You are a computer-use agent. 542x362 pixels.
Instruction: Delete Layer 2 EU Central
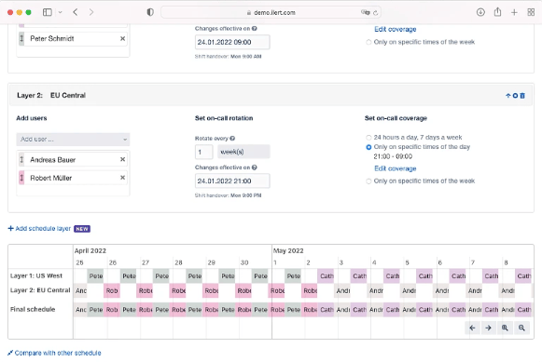click(x=522, y=96)
